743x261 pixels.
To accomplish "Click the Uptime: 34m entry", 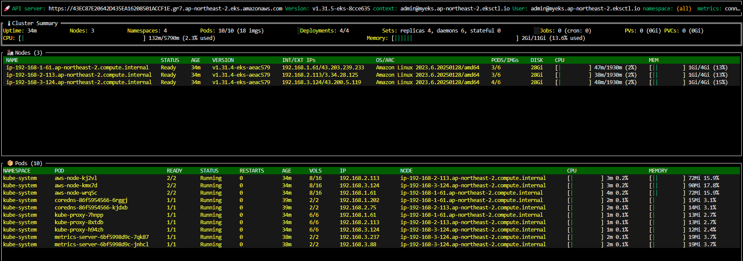I will click(20, 30).
